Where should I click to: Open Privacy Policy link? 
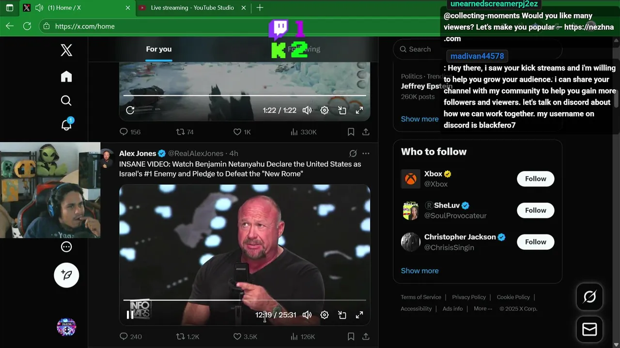pyautogui.click(x=469, y=297)
